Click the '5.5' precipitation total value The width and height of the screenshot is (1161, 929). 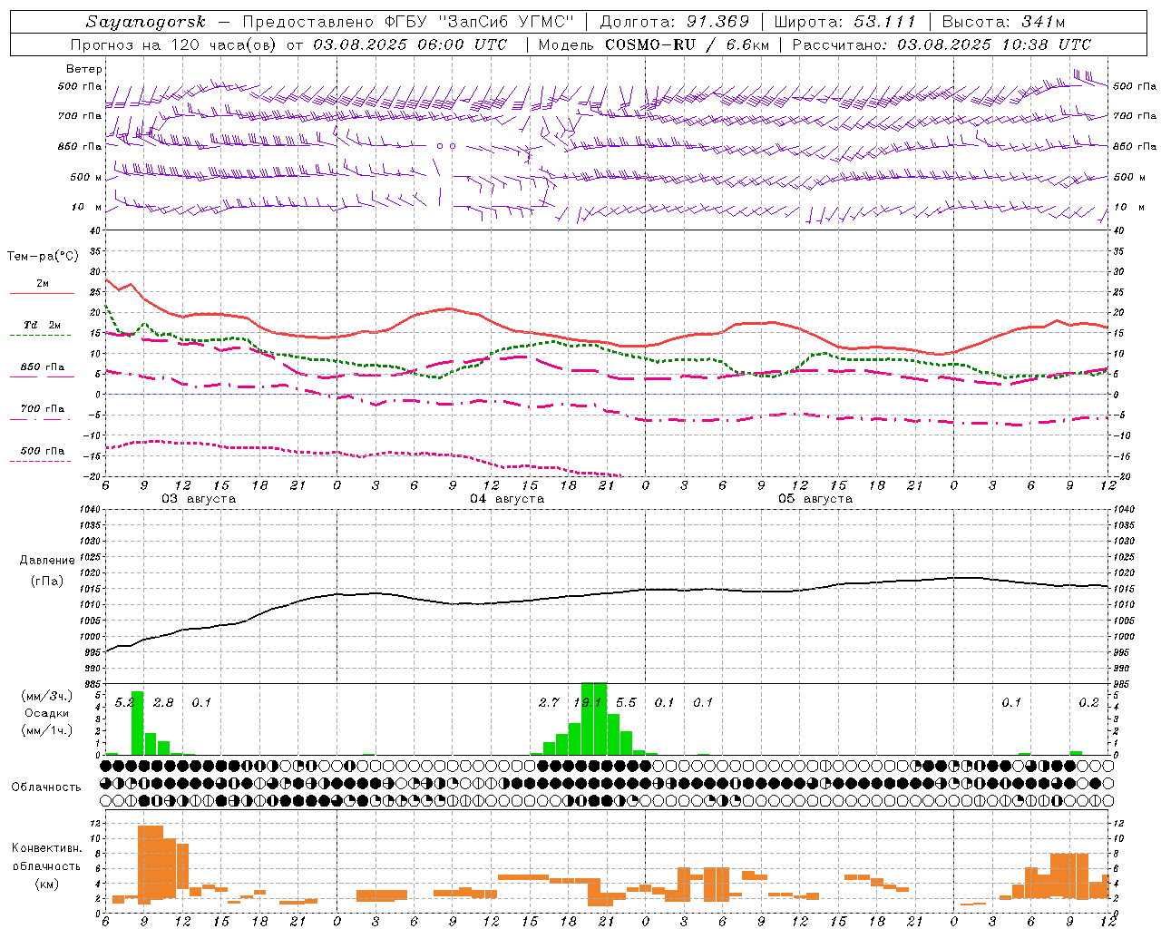(626, 702)
